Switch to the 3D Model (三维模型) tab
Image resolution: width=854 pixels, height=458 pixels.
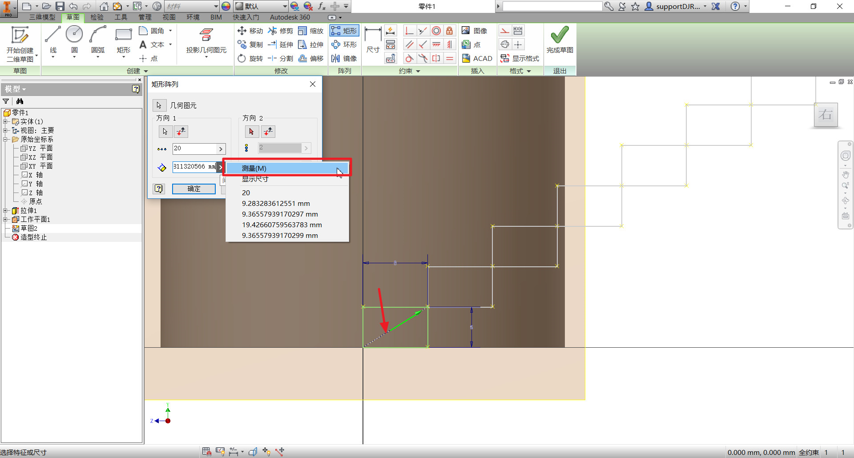pyautogui.click(x=42, y=17)
